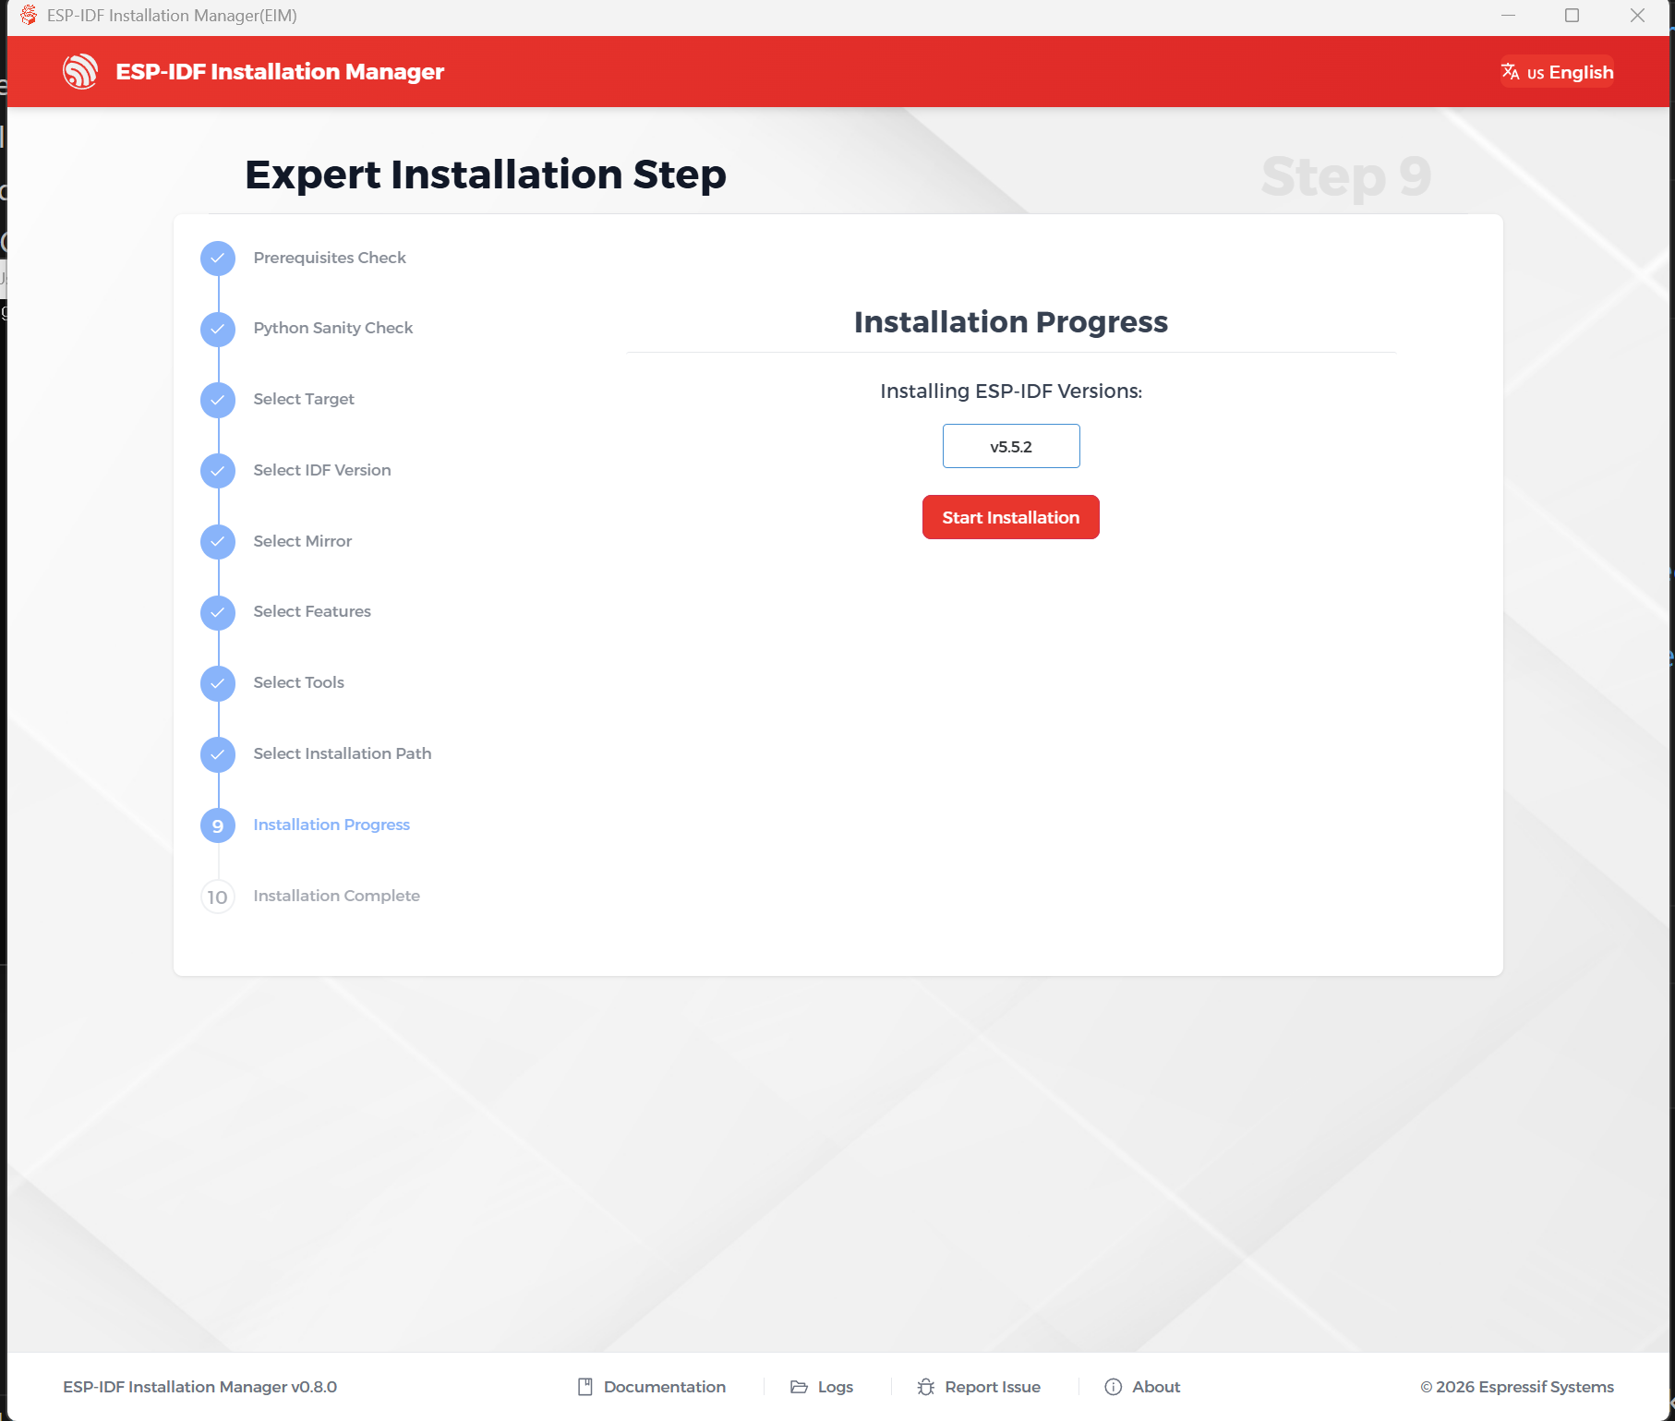This screenshot has height=1421, width=1675.
Task: Click the language translate icon
Action: pyautogui.click(x=1511, y=72)
